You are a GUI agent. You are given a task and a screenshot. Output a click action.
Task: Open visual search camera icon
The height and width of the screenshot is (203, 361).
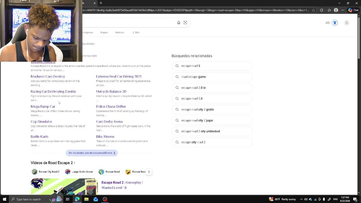tap(185, 23)
